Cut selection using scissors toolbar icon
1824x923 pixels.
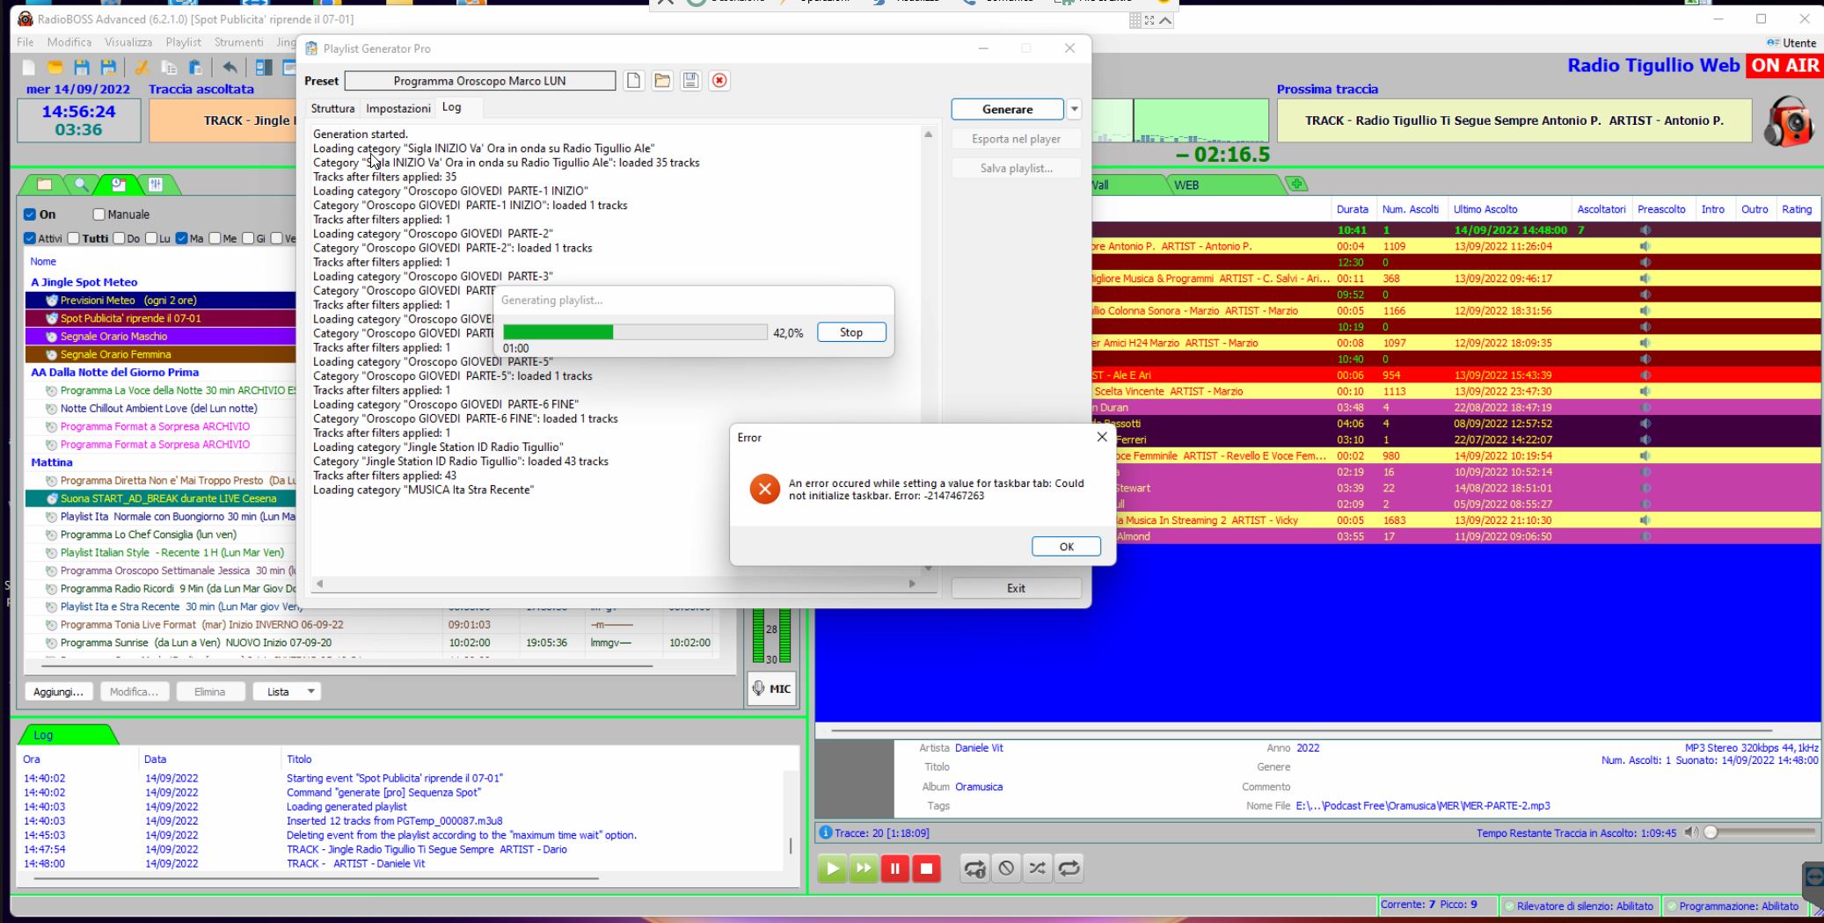click(x=142, y=68)
